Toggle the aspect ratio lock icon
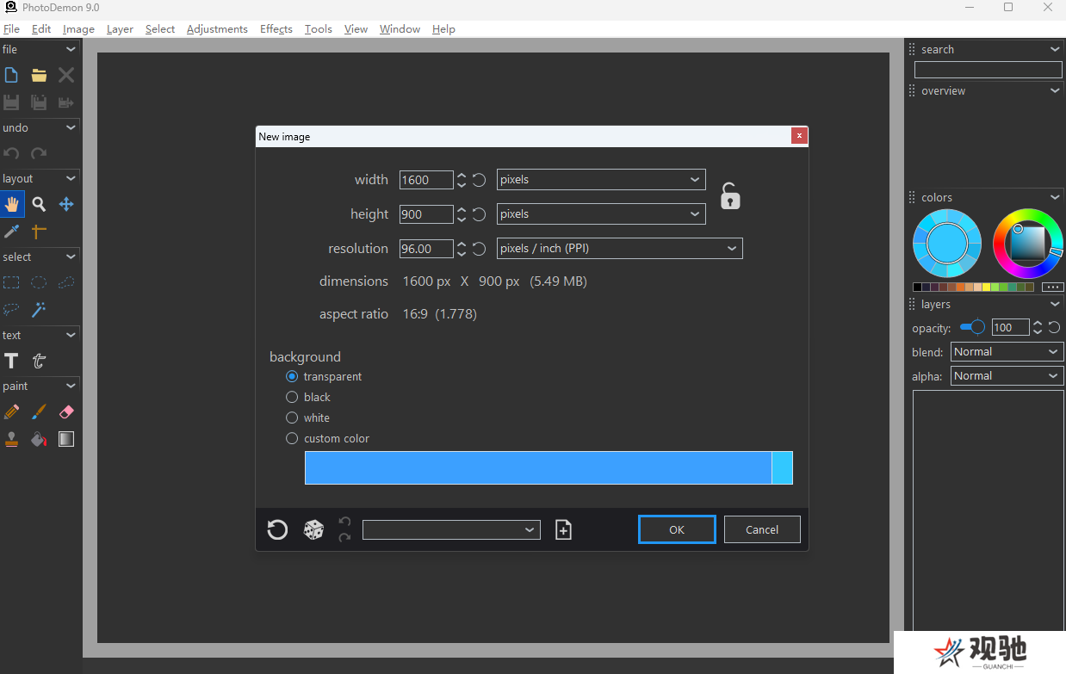This screenshot has height=674, width=1066. (730, 196)
